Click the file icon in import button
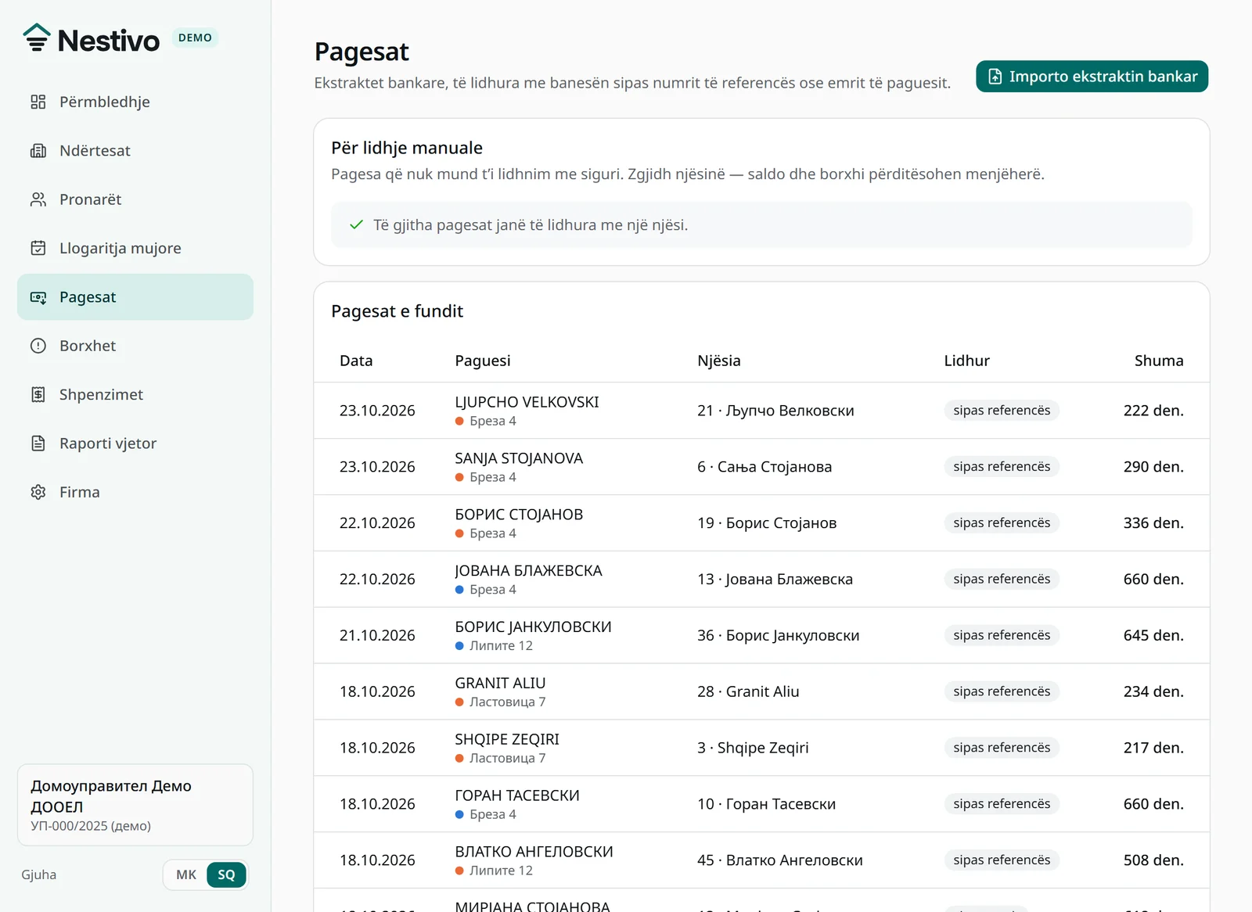Viewport: 1252px width, 912px height. [995, 77]
